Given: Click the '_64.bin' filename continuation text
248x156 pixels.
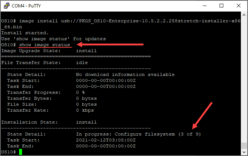Looking at the screenshot, I should pyautogui.click(x=12, y=27).
